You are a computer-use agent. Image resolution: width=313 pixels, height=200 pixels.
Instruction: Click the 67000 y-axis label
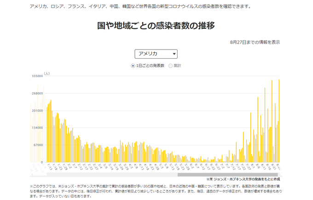pyautogui.click(x=38, y=145)
